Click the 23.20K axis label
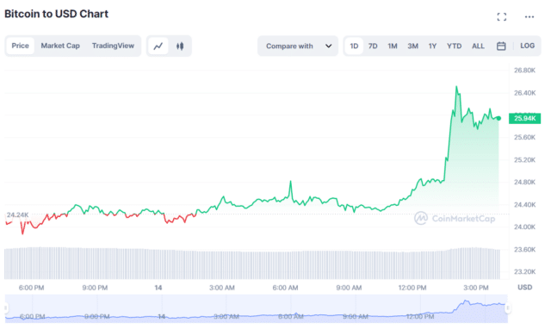Screen dimensions: 551x329 tap(524, 271)
